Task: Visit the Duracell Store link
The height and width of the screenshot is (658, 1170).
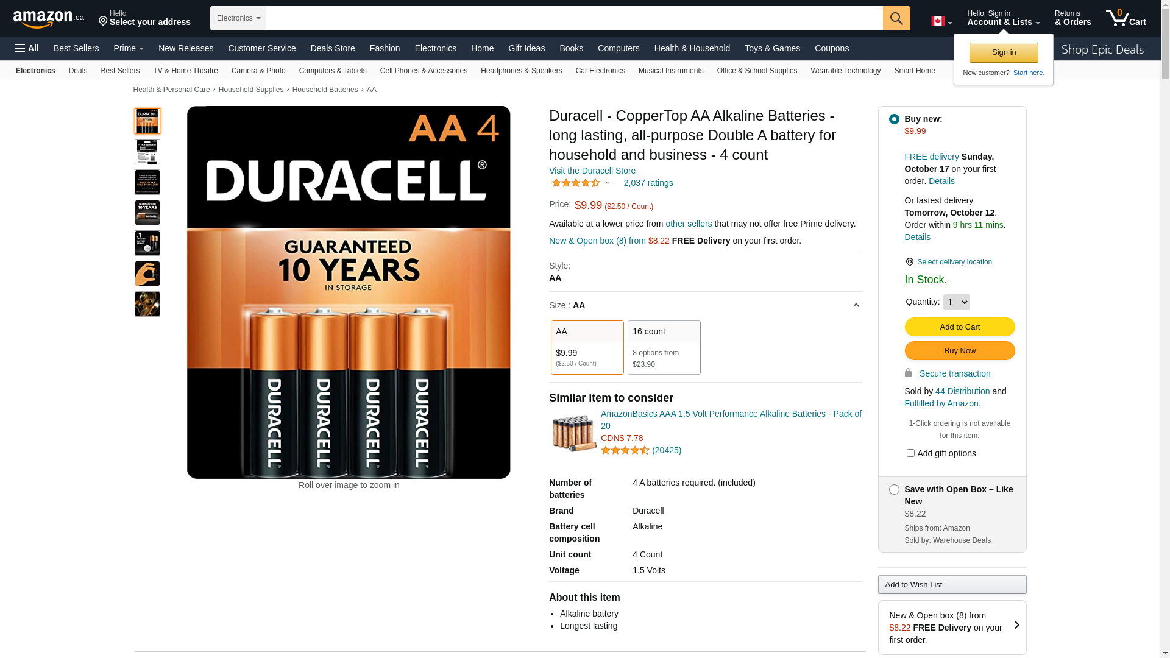Action: click(592, 171)
